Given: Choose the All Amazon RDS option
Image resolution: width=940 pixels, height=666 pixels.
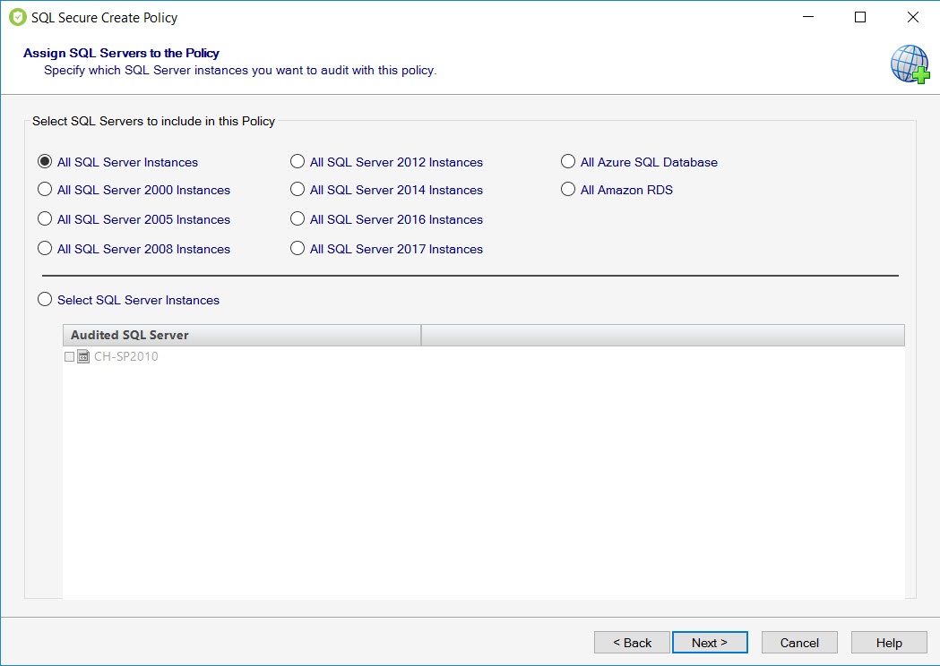Looking at the screenshot, I should (x=568, y=190).
